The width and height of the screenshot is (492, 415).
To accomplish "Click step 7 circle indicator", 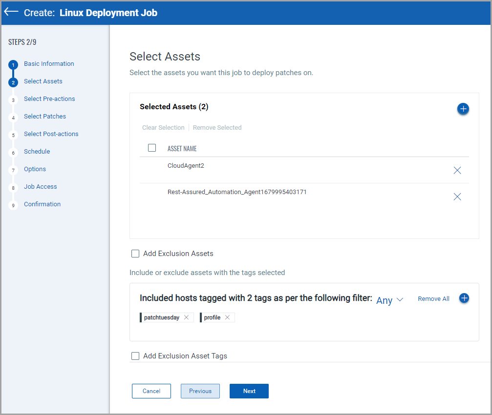I will (13, 170).
